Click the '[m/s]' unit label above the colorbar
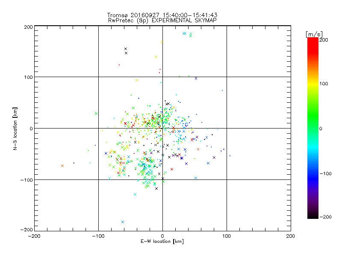 (314, 34)
